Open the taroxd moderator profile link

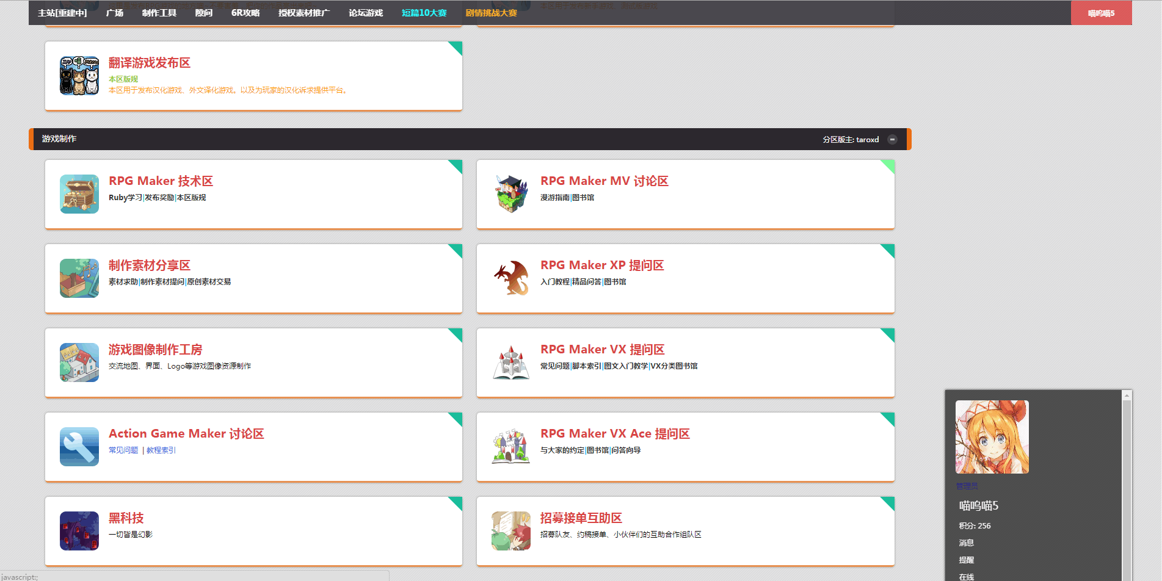tap(867, 140)
